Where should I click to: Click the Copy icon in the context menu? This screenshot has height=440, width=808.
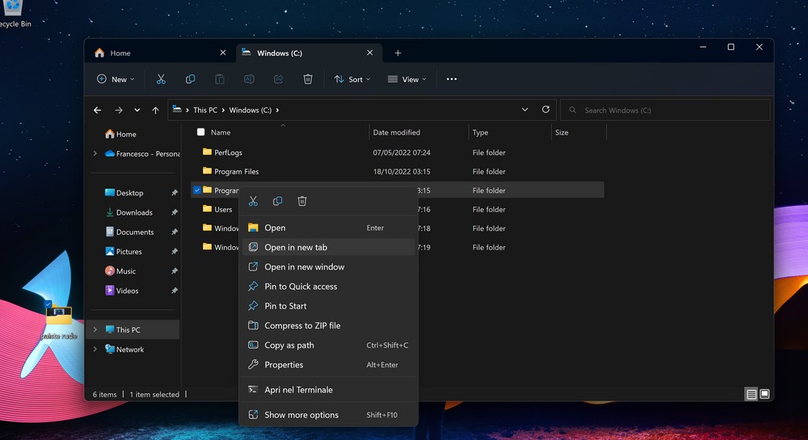click(277, 201)
